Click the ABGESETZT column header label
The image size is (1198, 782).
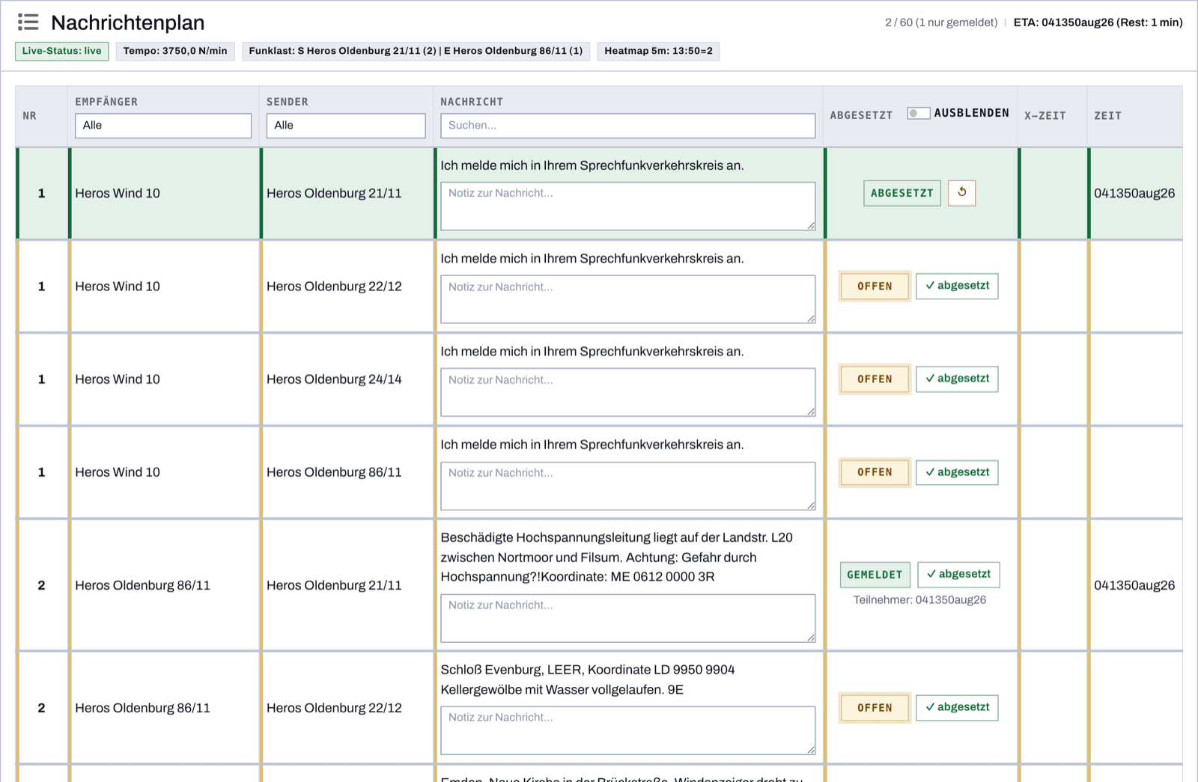861,116
